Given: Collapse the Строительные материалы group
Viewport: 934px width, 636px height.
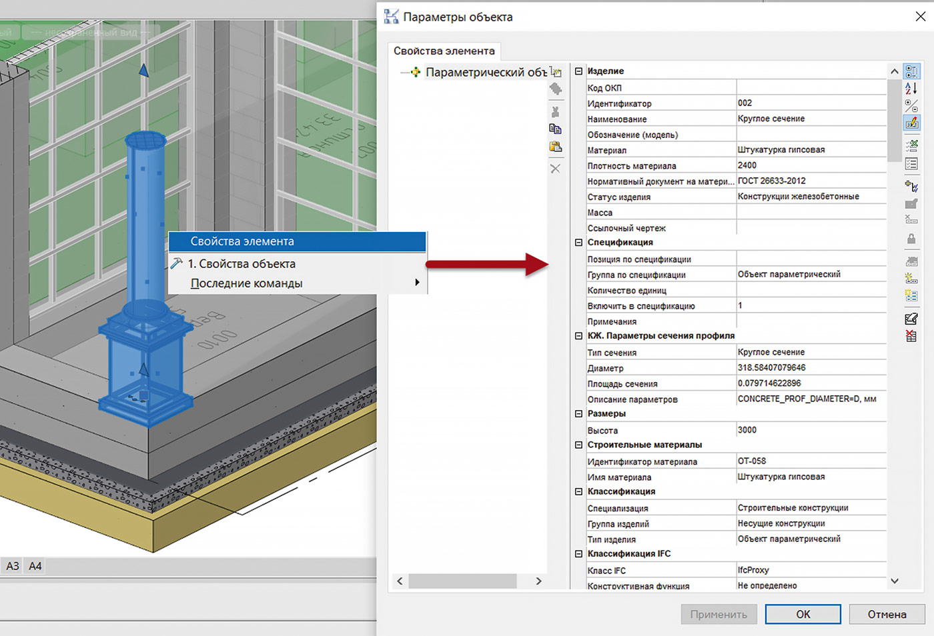Looking at the screenshot, I should click(x=578, y=445).
